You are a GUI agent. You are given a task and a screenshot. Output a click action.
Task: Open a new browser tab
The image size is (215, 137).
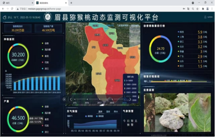pos(71,3)
